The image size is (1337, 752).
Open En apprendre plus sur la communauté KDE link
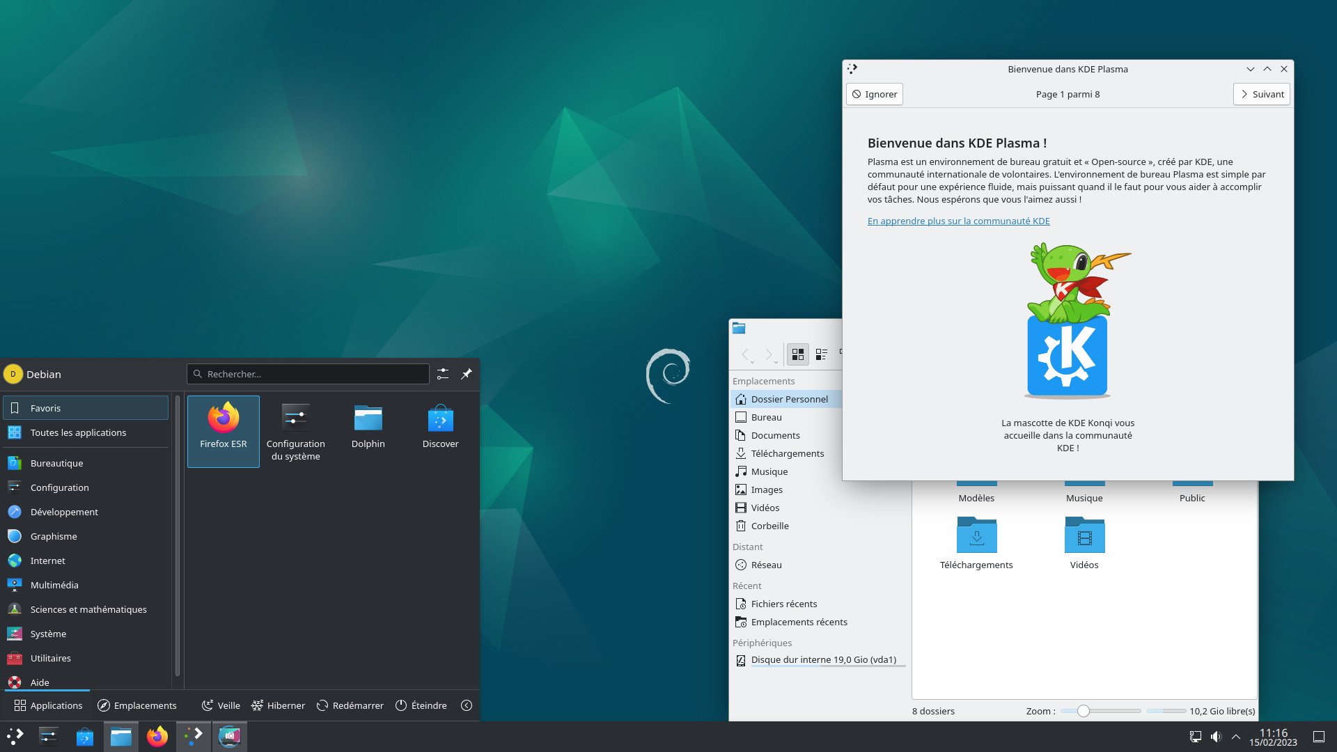click(x=958, y=221)
